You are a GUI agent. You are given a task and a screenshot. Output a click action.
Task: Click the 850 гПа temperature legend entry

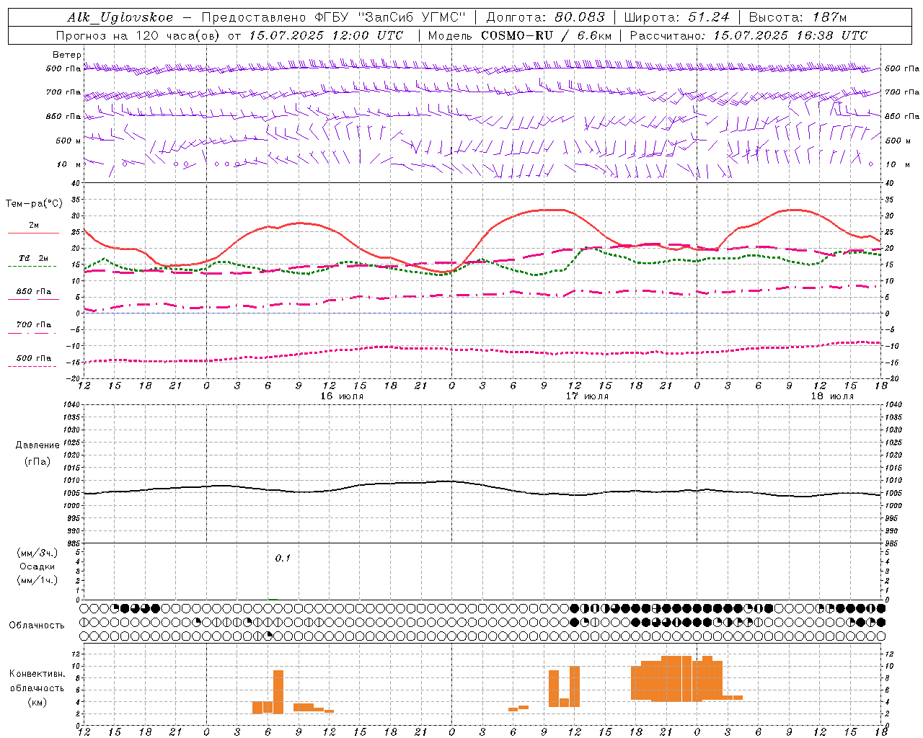pyautogui.click(x=34, y=292)
